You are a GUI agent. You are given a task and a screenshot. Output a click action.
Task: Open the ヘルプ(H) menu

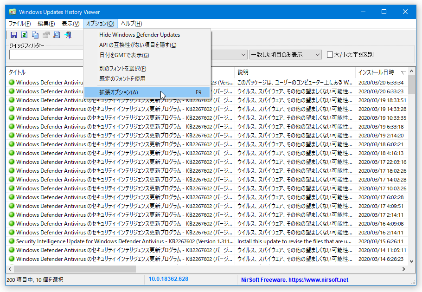(x=131, y=24)
